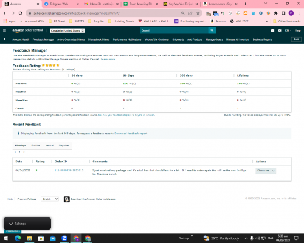
Task: Open the Chrome extensions puzzle icon
Action: (x=276, y=13)
